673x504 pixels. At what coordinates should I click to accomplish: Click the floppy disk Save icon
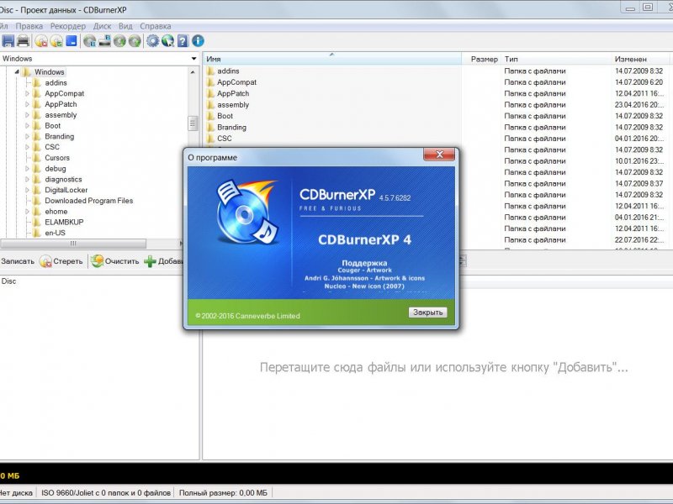[x=8, y=41]
